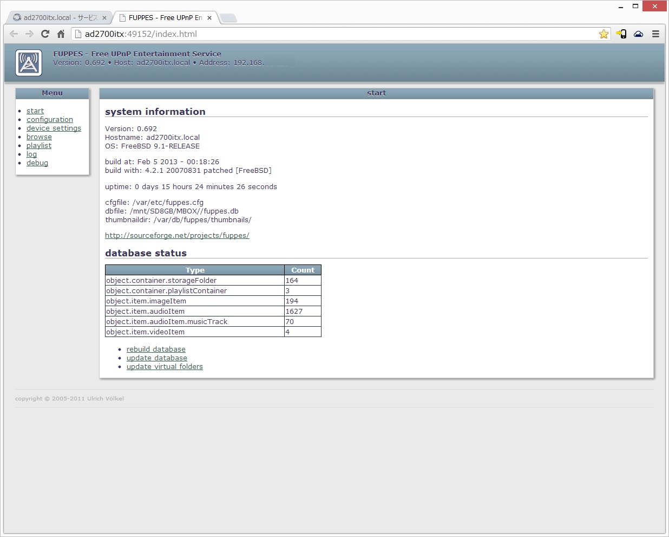Click rebuild database
The width and height of the screenshot is (669, 537).
pos(156,350)
